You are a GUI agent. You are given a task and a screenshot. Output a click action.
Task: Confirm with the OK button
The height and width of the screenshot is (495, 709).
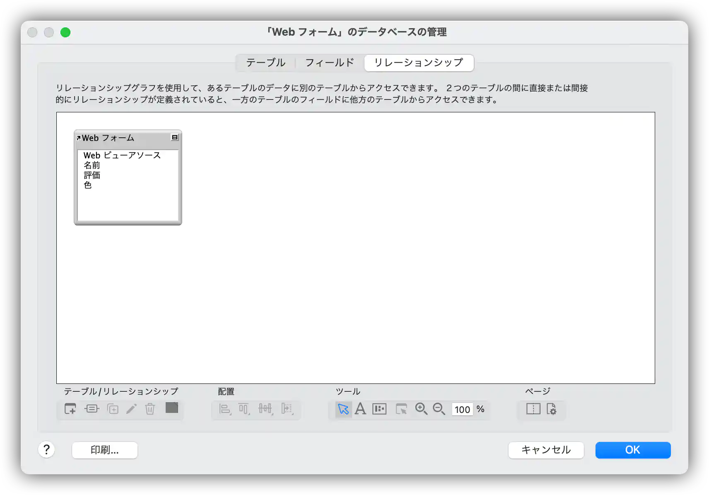coord(633,450)
